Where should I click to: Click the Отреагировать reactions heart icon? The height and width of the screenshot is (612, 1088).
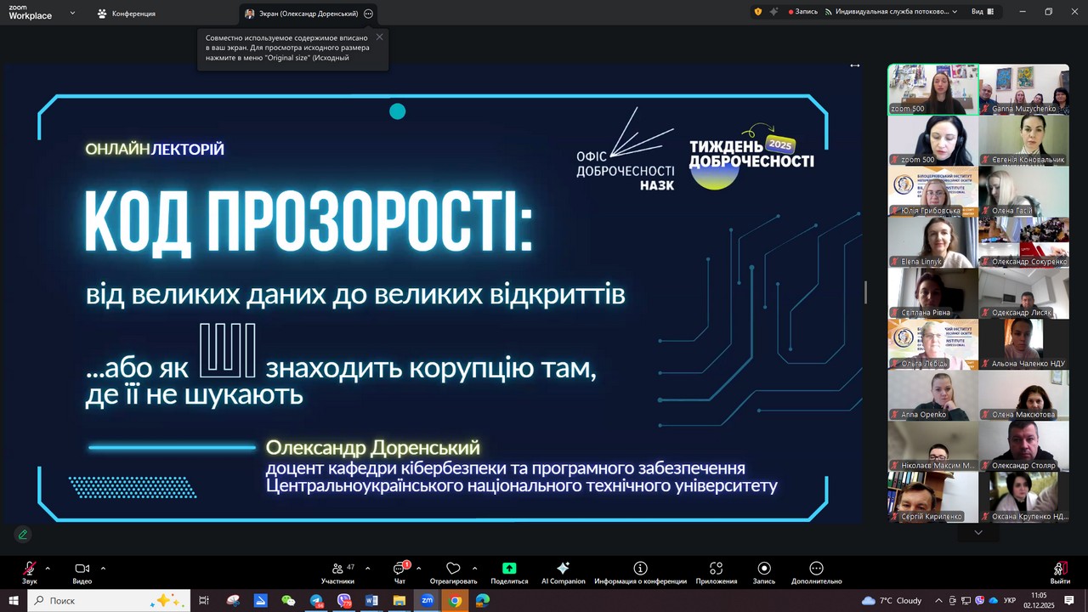pyautogui.click(x=453, y=569)
